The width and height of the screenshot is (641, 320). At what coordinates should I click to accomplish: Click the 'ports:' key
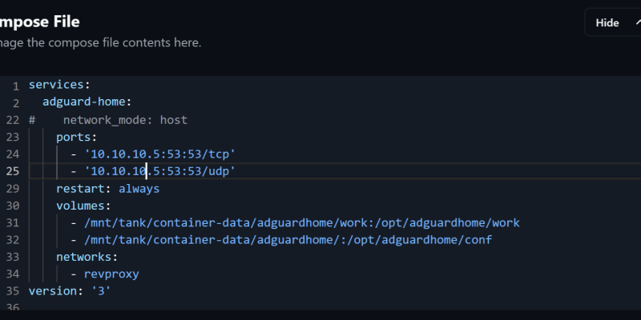coord(76,137)
